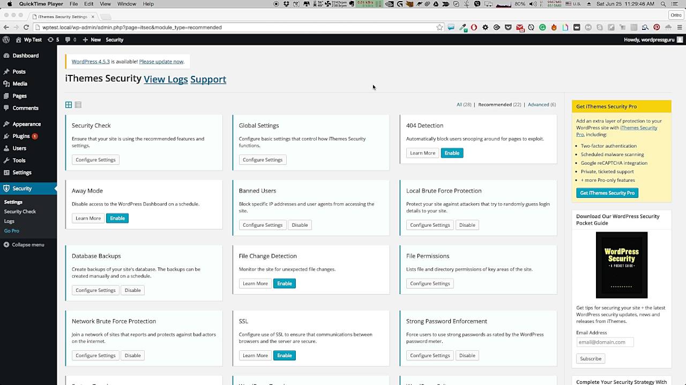Switch to grid view icon
The width and height of the screenshot is (686, 385).
point(69,105)
